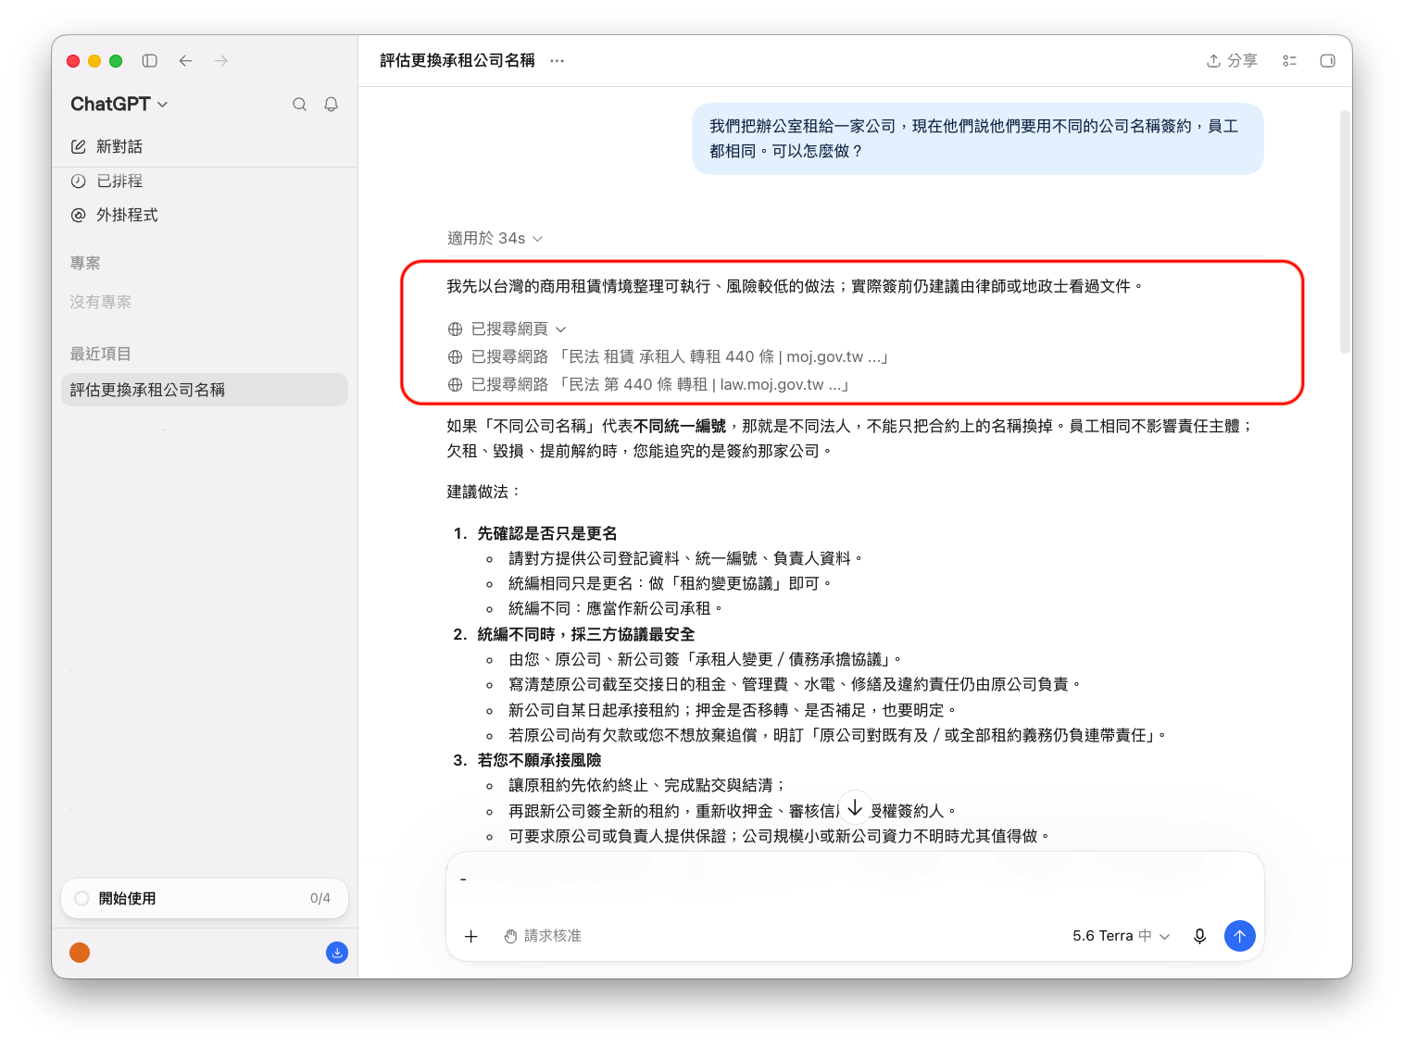
Task: Open the orange profile avatar
Action: pos(80,953)
